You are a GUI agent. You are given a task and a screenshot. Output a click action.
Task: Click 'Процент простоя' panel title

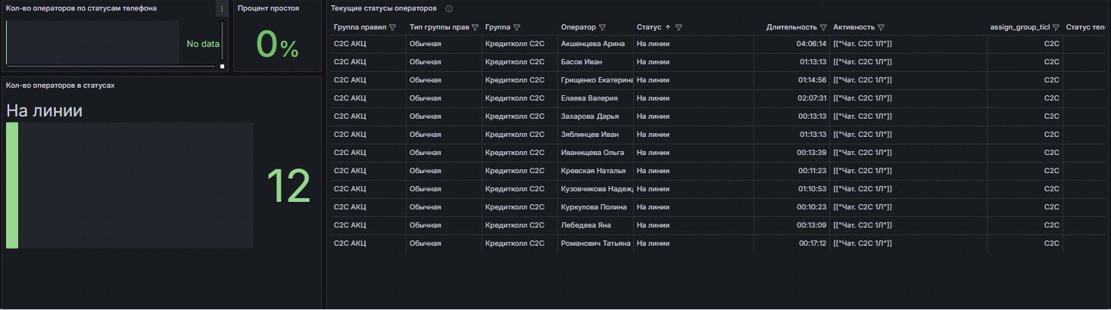click(268, 8)
